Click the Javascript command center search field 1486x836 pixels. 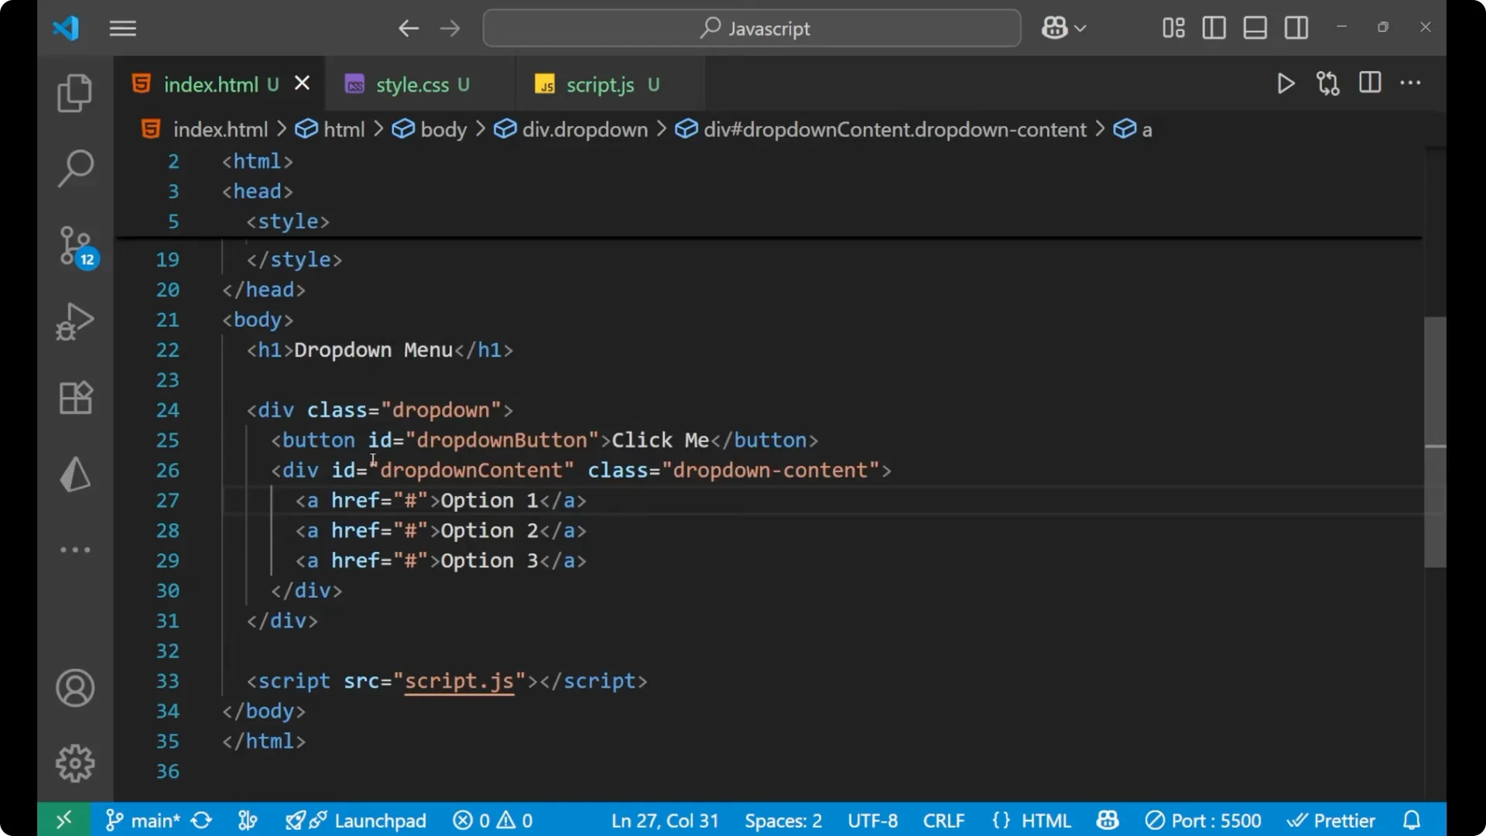click(x=751, y=28)
